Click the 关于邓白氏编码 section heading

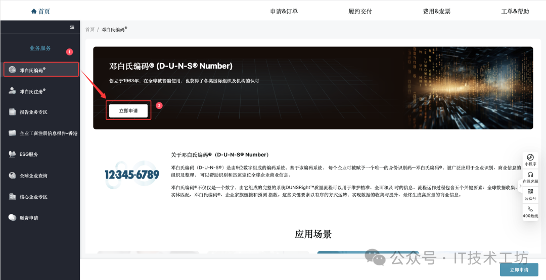tap(220, 154)
